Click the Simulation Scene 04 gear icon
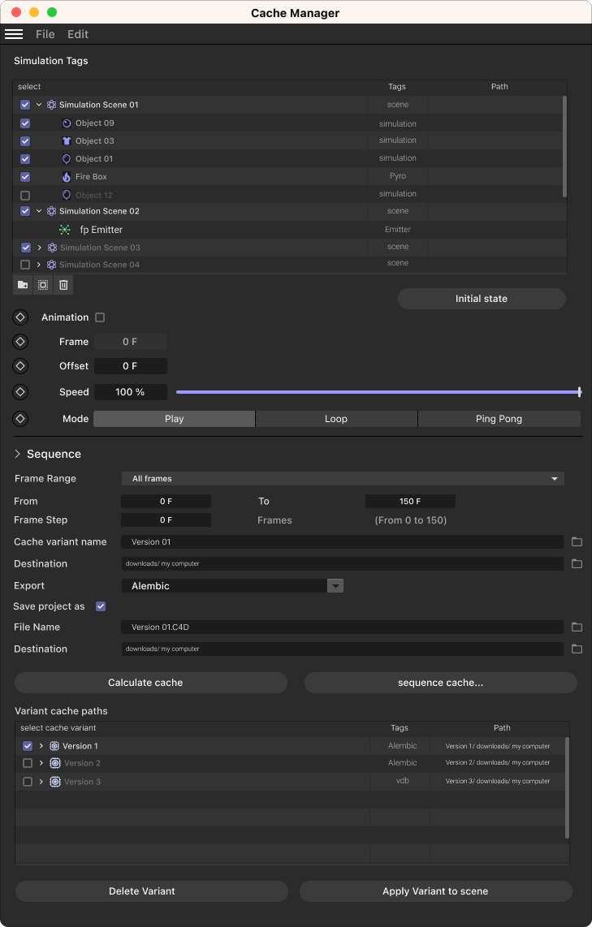592x927 pixels. click(52, 265)
